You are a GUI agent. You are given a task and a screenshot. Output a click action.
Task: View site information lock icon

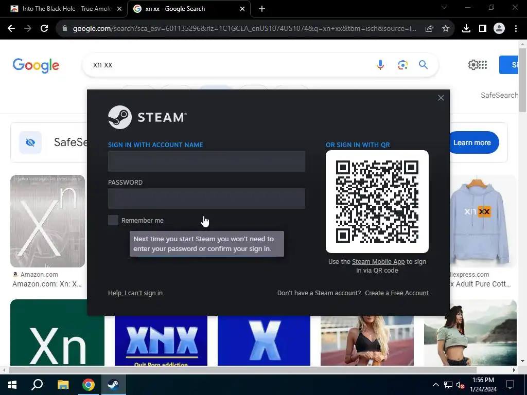tap(65, 29)
